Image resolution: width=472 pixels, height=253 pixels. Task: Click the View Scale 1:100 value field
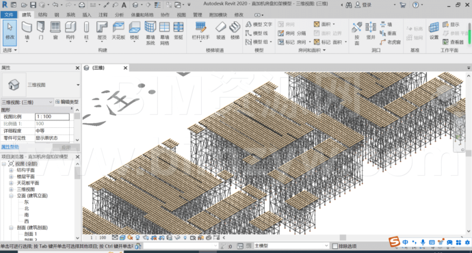click(52, 117)
